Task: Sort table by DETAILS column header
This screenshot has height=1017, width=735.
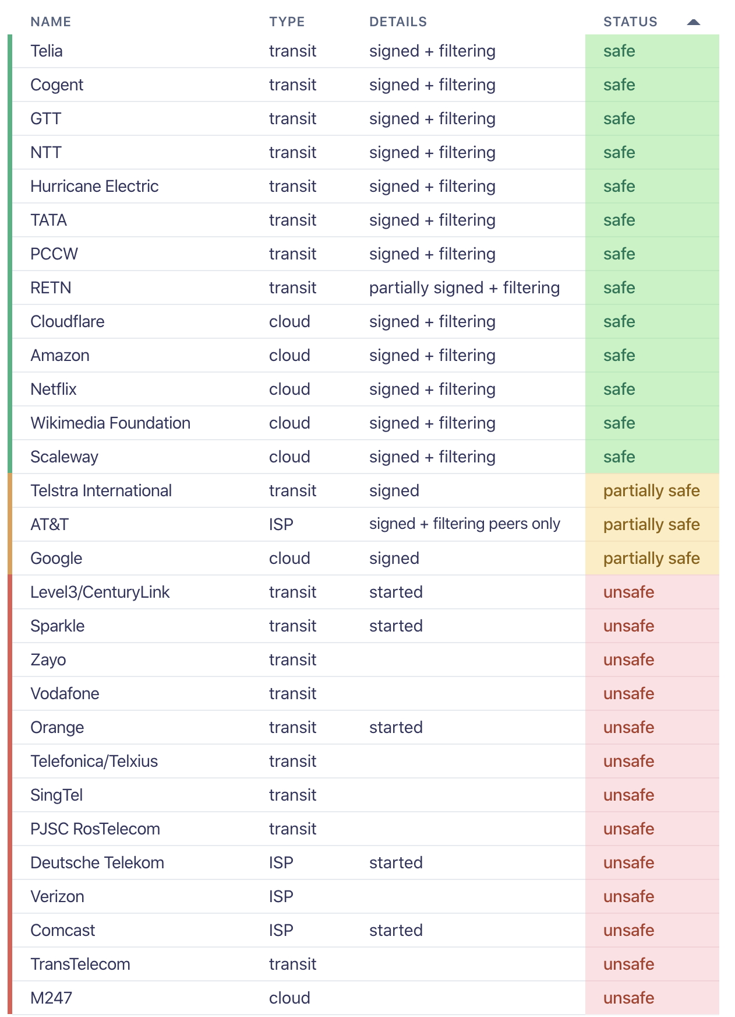Action: [398, 22]
